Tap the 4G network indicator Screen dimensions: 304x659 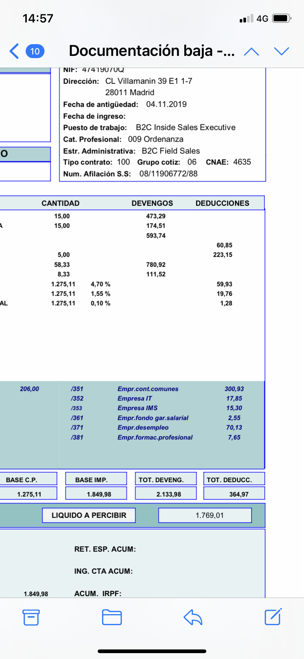click(262, 18)
